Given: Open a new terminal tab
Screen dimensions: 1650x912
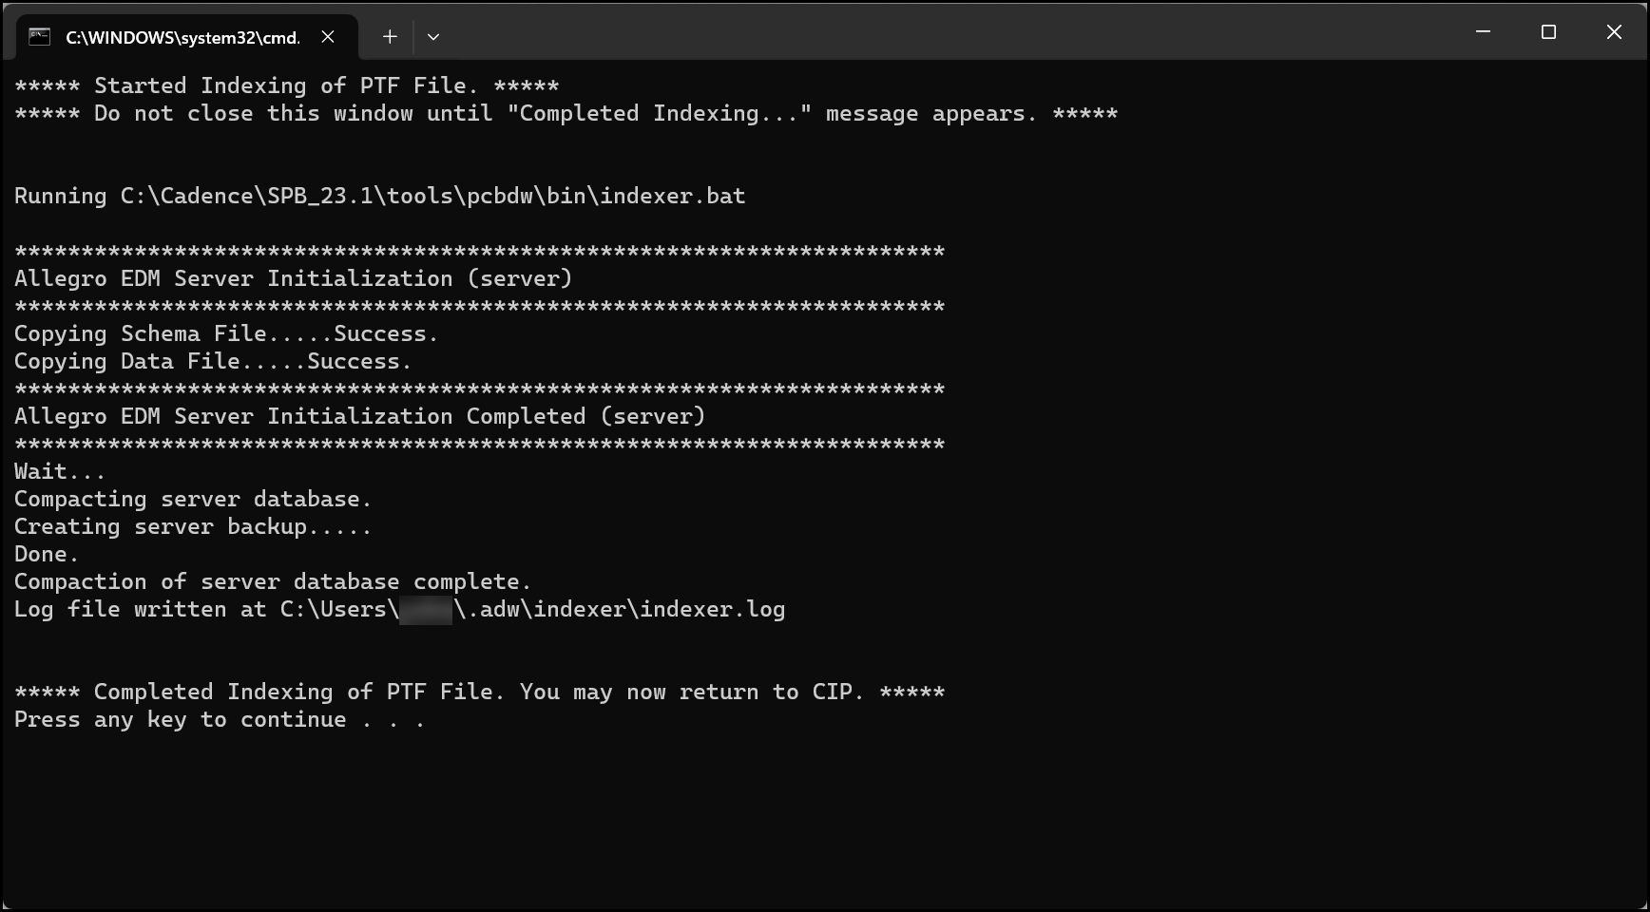Looking at the screenshot, I should (390, 37).
